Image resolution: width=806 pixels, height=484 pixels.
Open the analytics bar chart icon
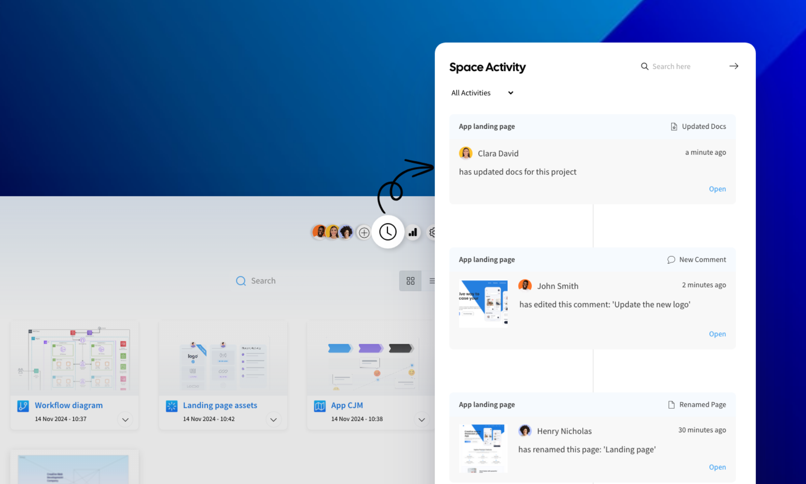[x=413, y=232]
